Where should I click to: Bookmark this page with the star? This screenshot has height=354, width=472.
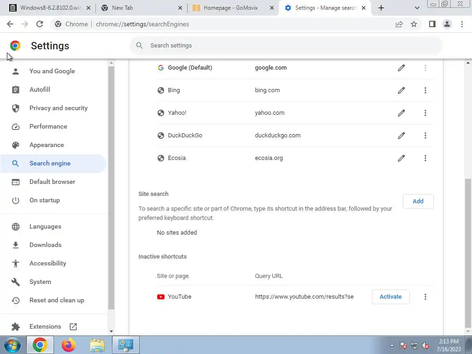point(414,24)
